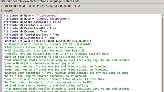Open the Tools menu
Screen dimensions: 164x92
coord(33,1)
